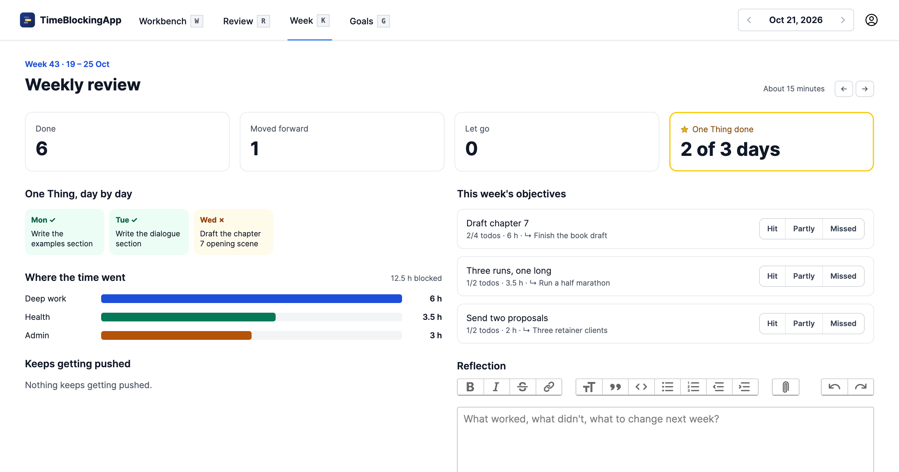Click the TimeBlockingApp logo
This screenshot has height=472, width=899.
coord(71,20)
